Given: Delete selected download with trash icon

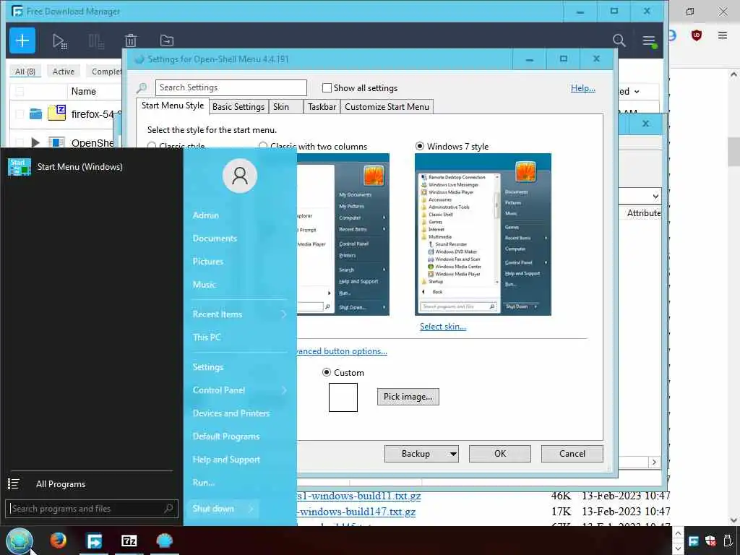Looking at the screenshot, I should (131, 40).
